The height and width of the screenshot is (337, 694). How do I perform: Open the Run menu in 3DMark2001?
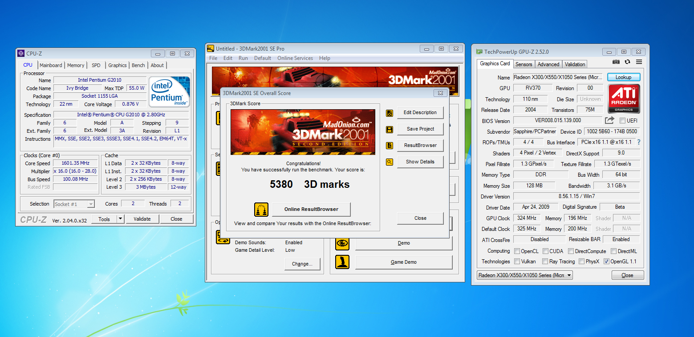[243, 58]
